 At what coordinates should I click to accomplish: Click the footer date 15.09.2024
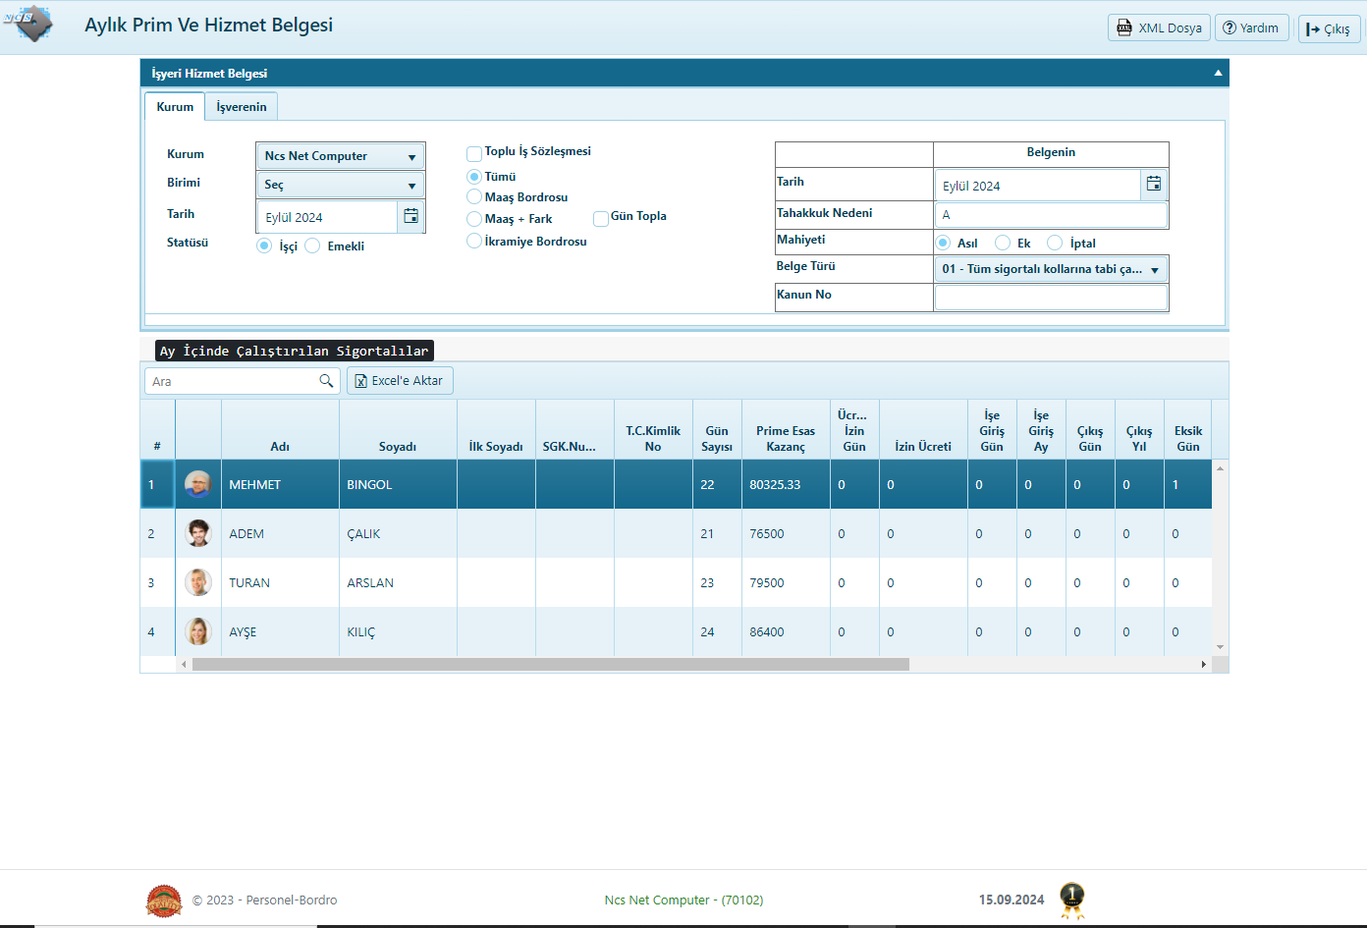[1012, 900]
